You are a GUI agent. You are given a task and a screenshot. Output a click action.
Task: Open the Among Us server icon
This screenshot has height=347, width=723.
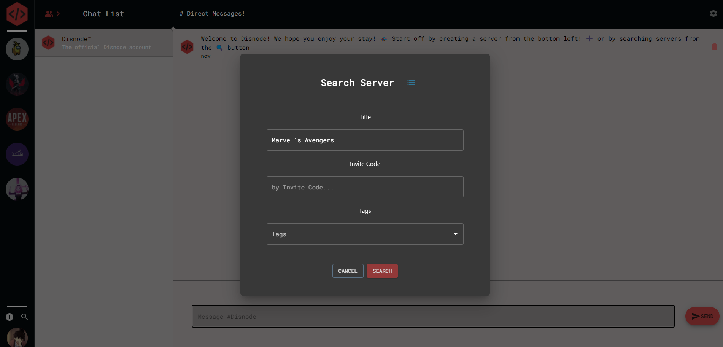pos(17,49)
